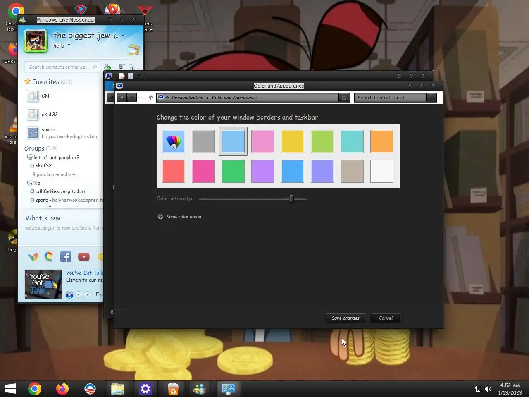Select the light blue sky swatch
Viewport: 529px width, 397px height.
(x=233, y=141)
